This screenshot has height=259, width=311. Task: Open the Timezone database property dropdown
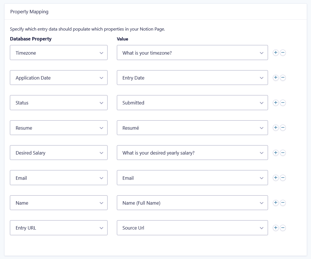[59, 53]
